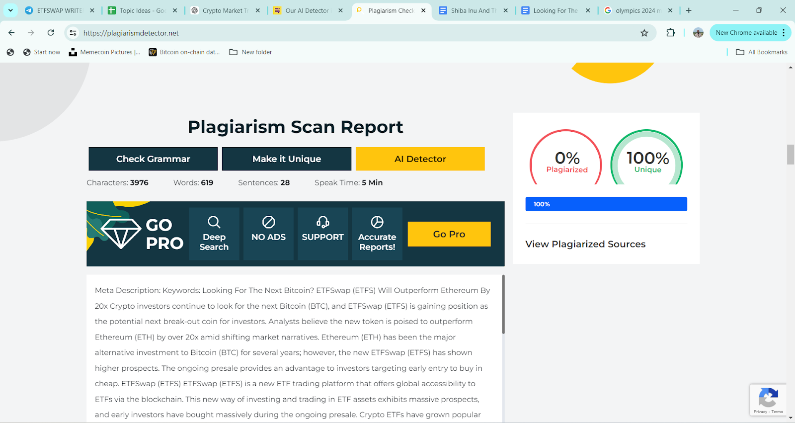This screenshot has height=423, width=795.
Task: Open Chrome's three-dot menu
Action: pos(784,33)
